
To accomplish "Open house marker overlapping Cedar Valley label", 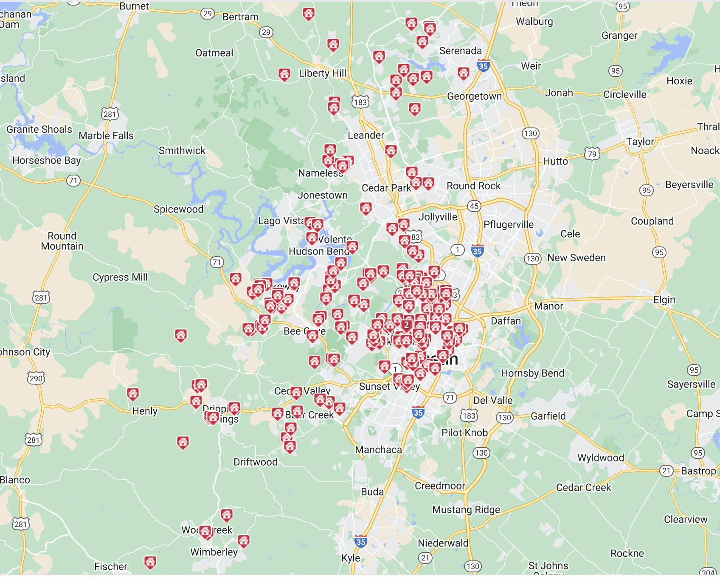I will pos(296,393).
